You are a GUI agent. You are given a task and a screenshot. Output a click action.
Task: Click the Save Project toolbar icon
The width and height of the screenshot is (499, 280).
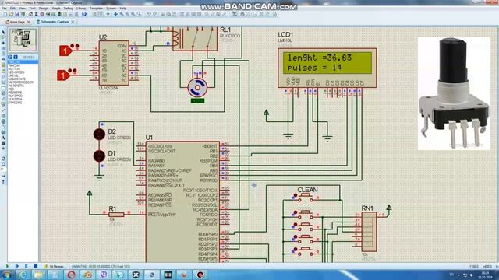(x=17, y=15)
